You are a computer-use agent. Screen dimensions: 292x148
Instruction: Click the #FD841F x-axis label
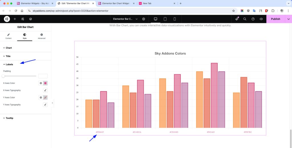point(100,132)
